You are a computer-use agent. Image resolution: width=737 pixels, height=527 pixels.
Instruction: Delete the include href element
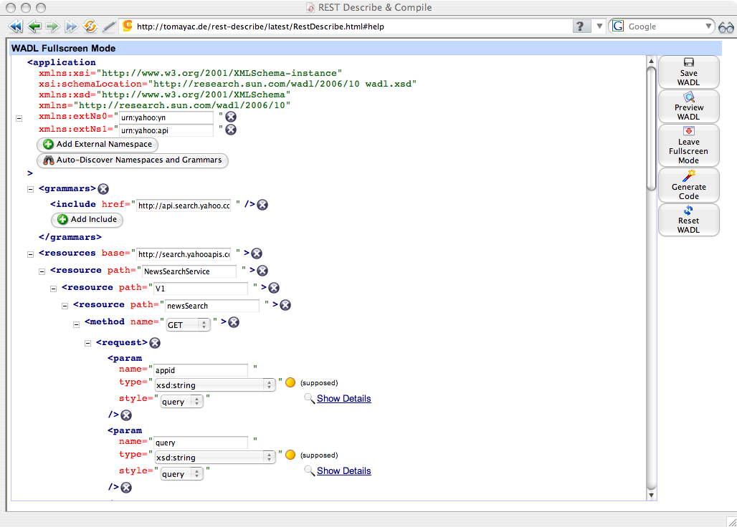tap(262, 205)
